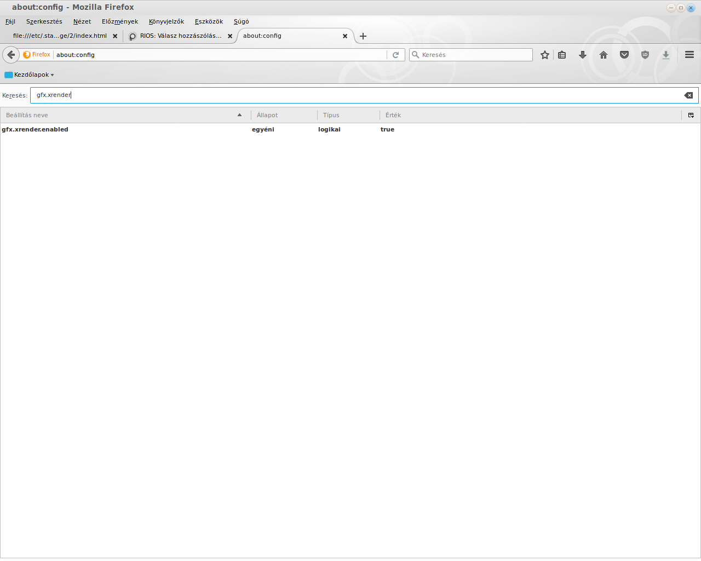The width and height of the screenshot is (701, 561).
Task: Maximize the Firefox window
Action: (681, 8)
